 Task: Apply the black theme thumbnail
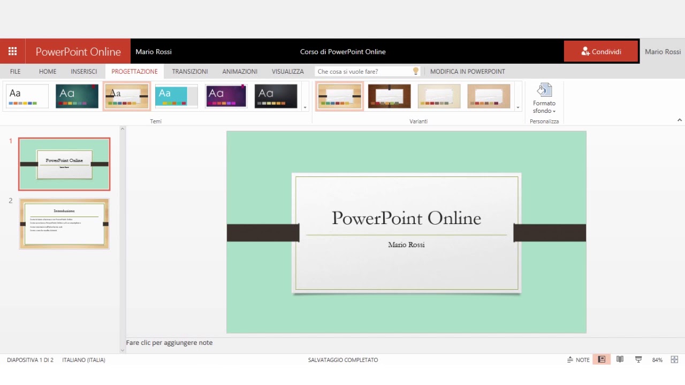[276, 96]
